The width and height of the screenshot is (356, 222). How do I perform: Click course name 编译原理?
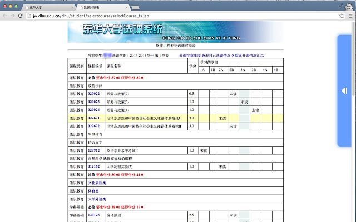point(113,215)
